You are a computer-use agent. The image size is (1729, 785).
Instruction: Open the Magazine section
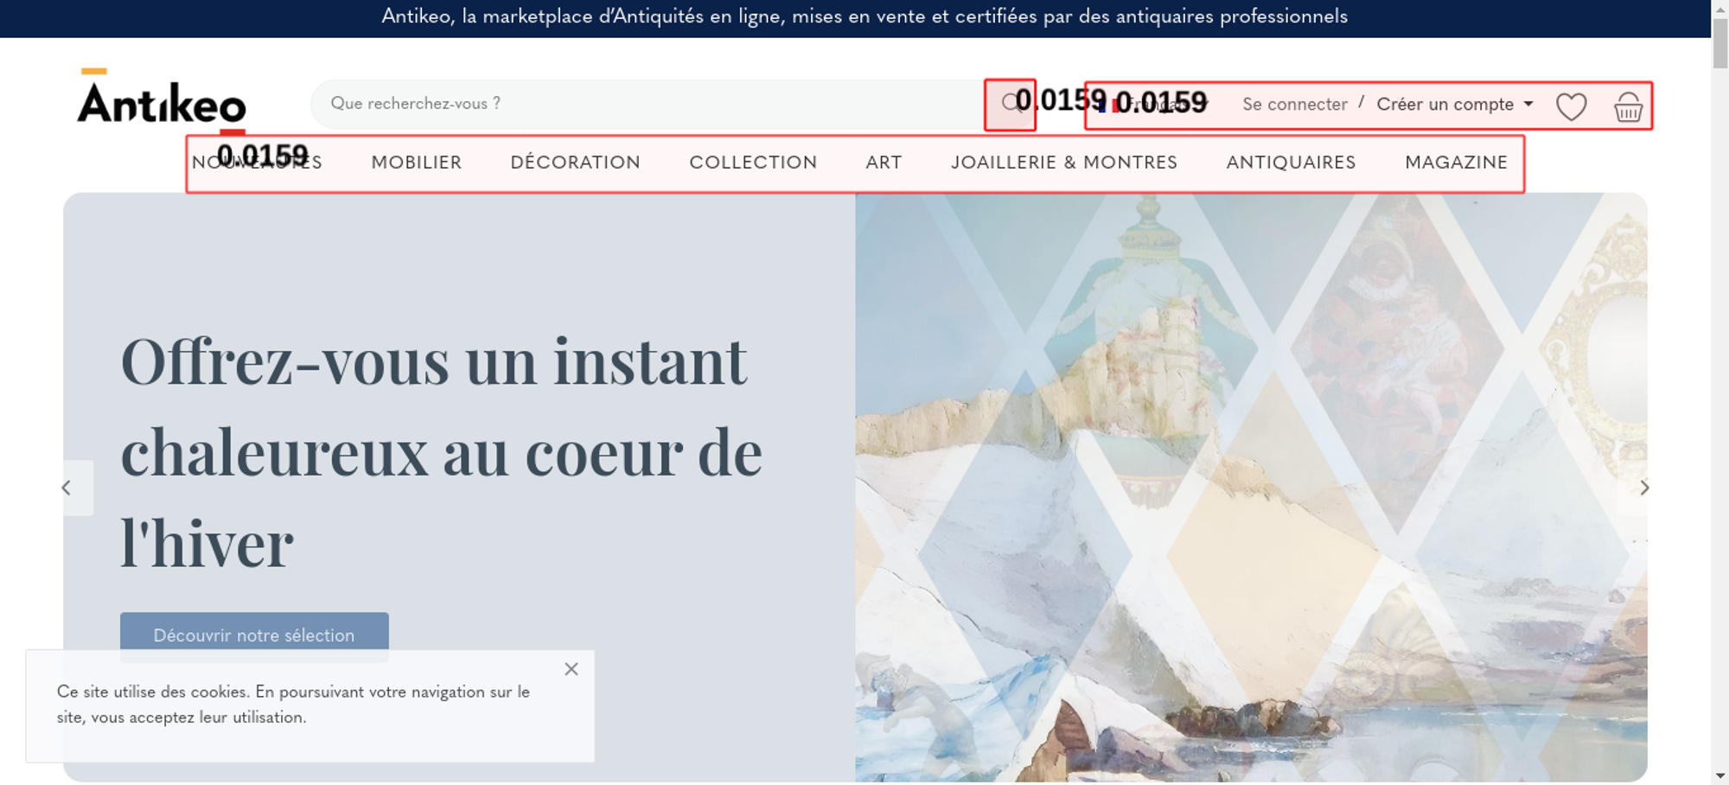(1456, 163)
